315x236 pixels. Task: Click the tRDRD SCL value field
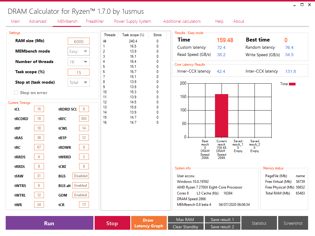pos(84,109)
